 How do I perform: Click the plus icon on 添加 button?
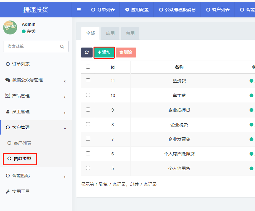(x=99, y=52)
